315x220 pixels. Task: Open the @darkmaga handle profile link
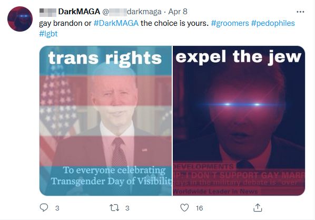pyautogui.click(x=132, y=12)
